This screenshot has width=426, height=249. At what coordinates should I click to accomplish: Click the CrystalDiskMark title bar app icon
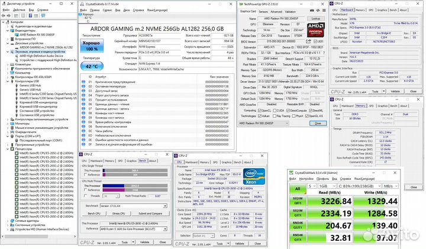[x=291, y=173]
